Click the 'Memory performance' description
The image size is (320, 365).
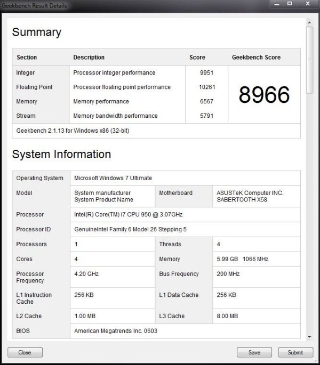101,101
